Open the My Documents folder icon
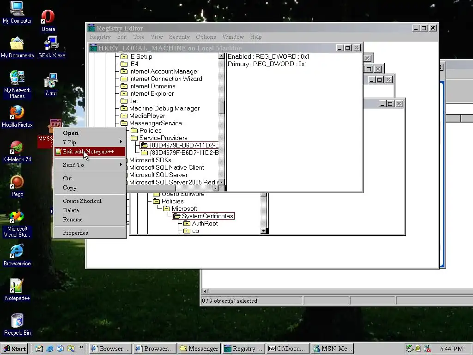 click(x=17, y=48)
